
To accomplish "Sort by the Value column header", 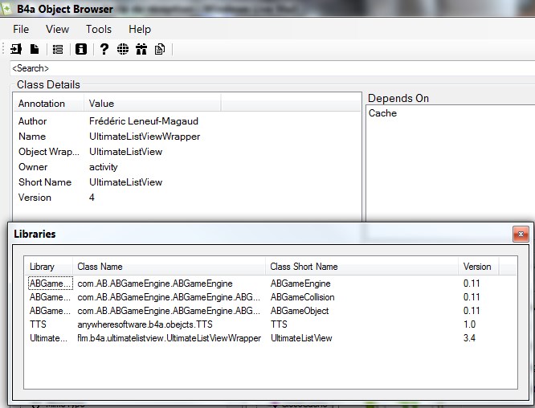I will 152,104.
